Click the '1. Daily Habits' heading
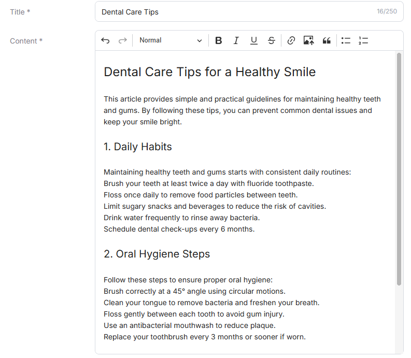The height and width of the screenshot is (358, 411). (137, 147)
